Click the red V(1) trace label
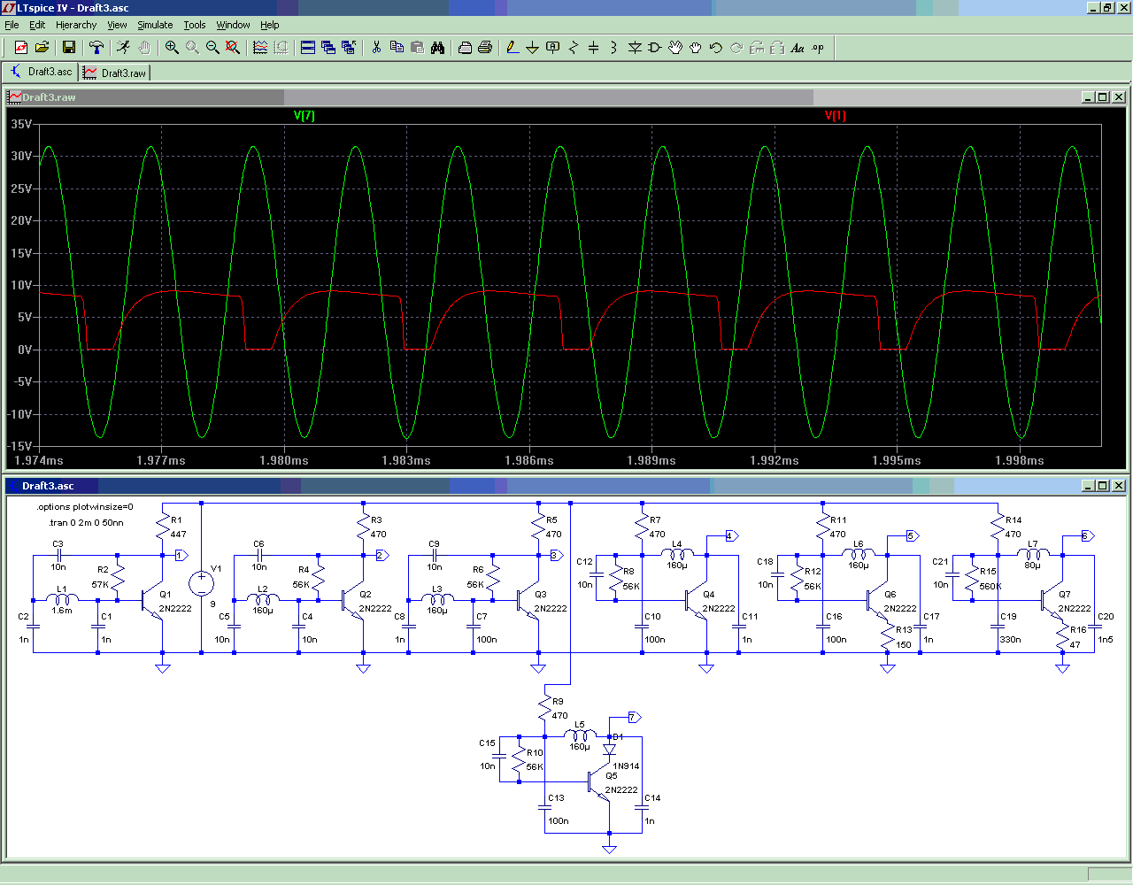 point(835,116)
